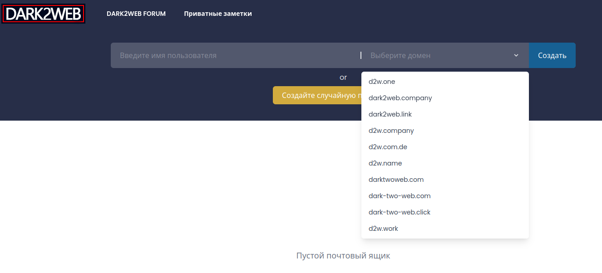602x273 pixels.
Task: Select the dark2web.company domain
Action: tap(445, 98)
